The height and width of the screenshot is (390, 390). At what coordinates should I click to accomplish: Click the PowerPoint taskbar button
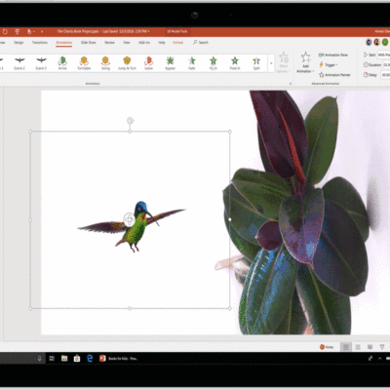click(x=119, y=358)
